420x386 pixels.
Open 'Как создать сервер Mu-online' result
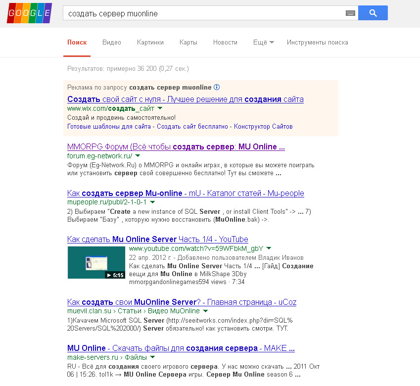[x=186, y=193]
